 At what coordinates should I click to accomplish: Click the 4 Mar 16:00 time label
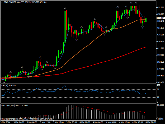138,122
